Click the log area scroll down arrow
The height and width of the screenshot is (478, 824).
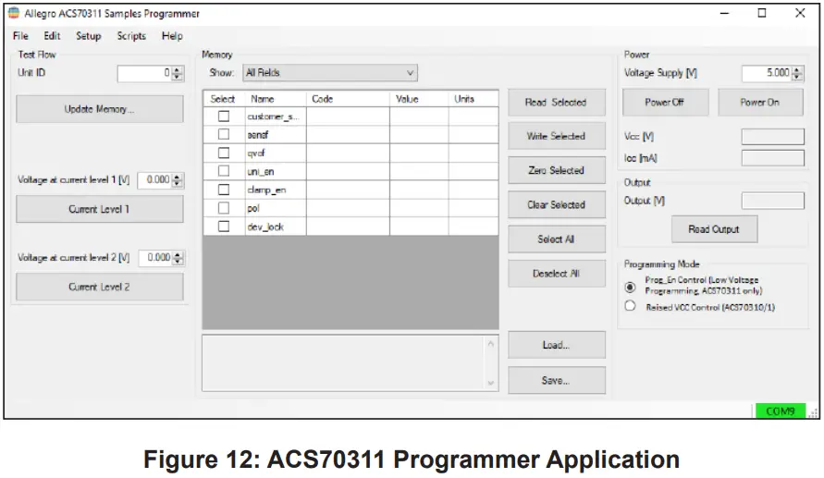tap(491, 383)
